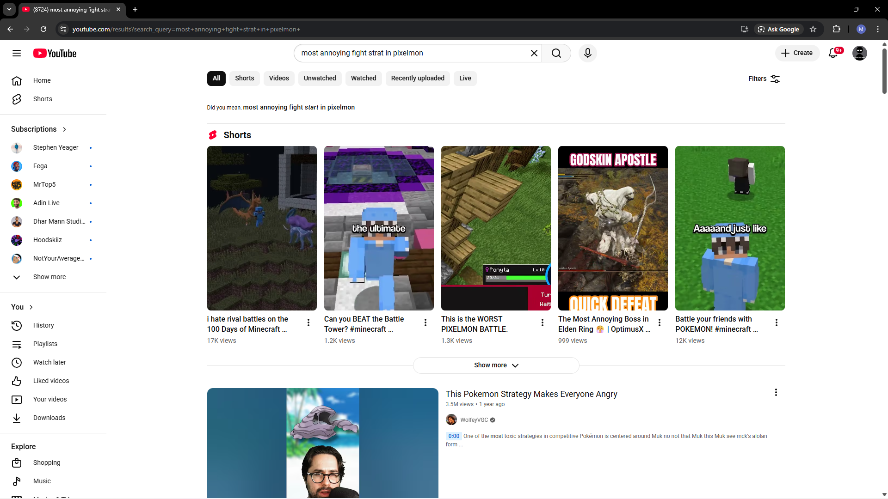This screenshot has width=888, height=499.
Task: Clear the search query with the X icon
Action: point(534,53)
